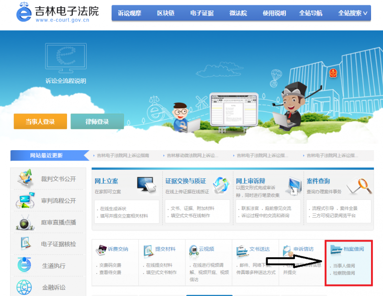Viewport: 383px width, 296px height.
Task: Open the 档案借阅 folder icon
Action: point(336,249)
